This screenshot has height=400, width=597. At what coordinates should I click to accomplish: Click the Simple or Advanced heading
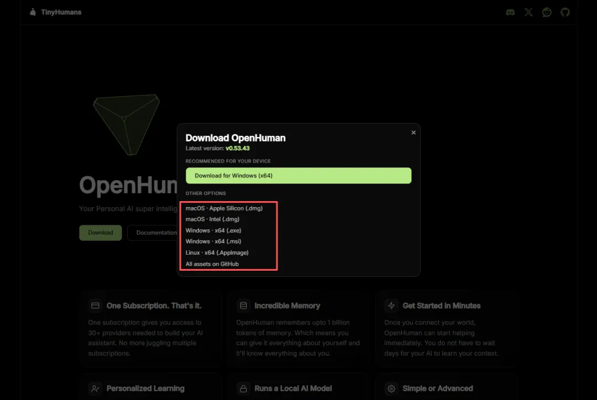click(438, 388)
